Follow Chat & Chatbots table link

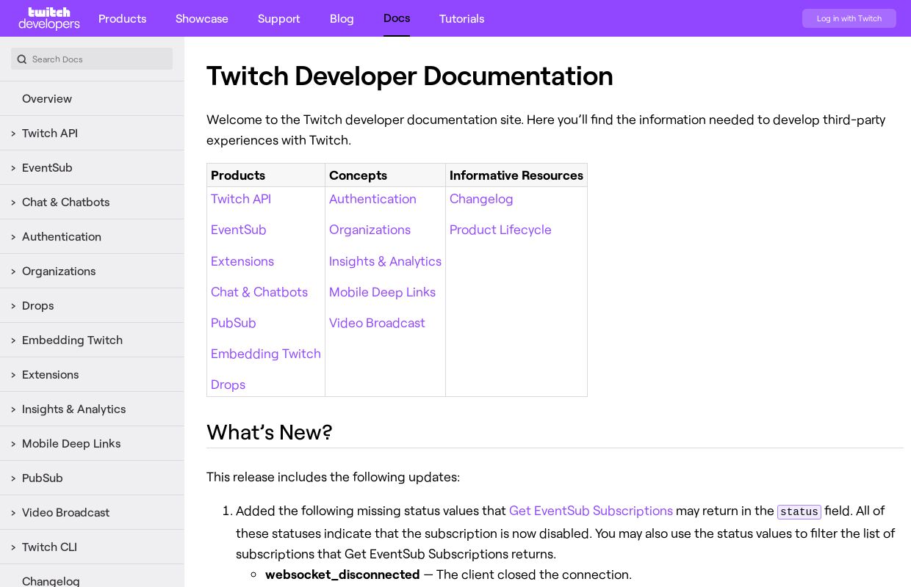point(259,292)
